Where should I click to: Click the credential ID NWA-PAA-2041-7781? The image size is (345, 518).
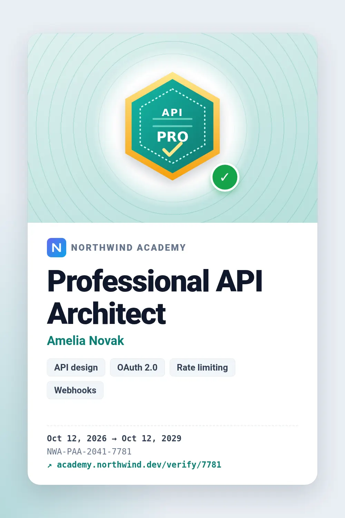pyautogui.click(x=89, y=451)
